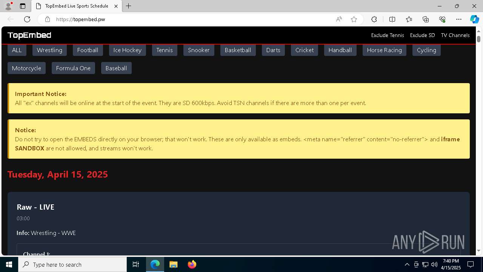The image size is (483, 272).
Task: Click the TopEmbed site logo
Action: pos(29,35)
